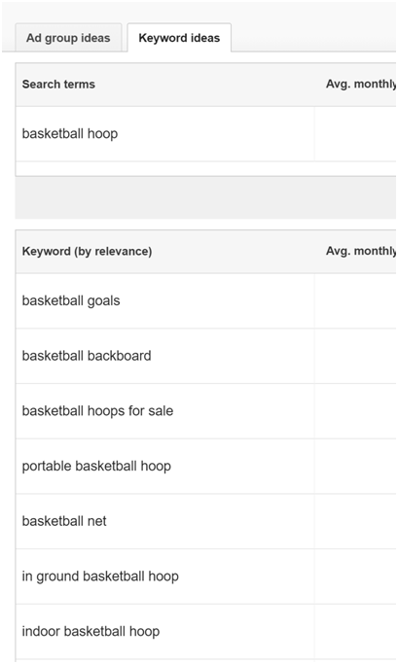Click monthly searches cell for basketball goals
Screen dimensions: 398x664
pos(355,300)
